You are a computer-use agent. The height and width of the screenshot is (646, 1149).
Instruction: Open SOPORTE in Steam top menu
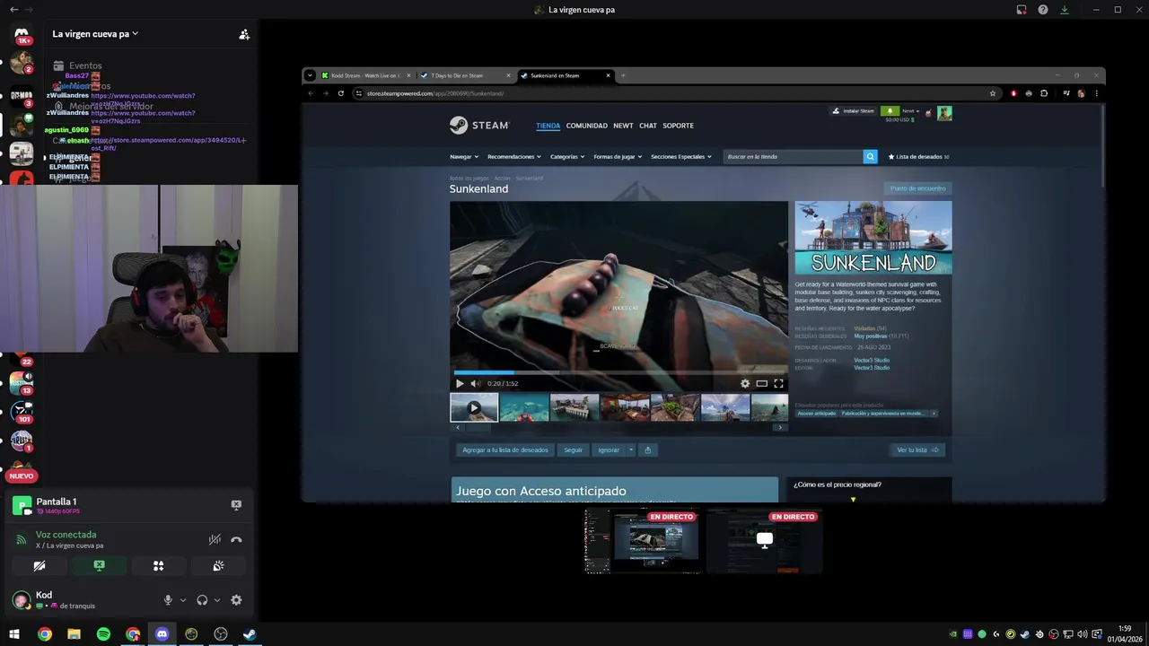pos(679,126)
